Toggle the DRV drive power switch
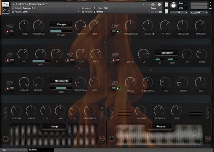The image size is (214, 152). click(x=116, y=60)
